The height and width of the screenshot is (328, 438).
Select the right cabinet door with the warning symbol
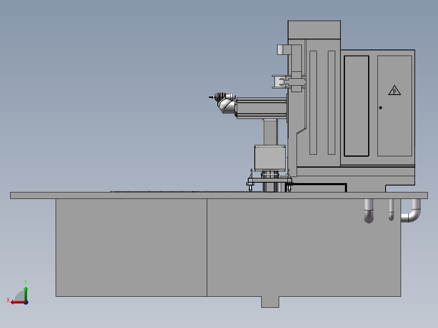395,106
